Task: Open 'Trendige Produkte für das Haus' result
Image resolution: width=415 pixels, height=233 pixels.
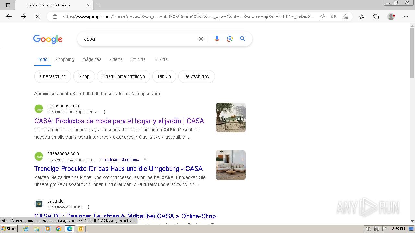Action: (x=118, y=169)
